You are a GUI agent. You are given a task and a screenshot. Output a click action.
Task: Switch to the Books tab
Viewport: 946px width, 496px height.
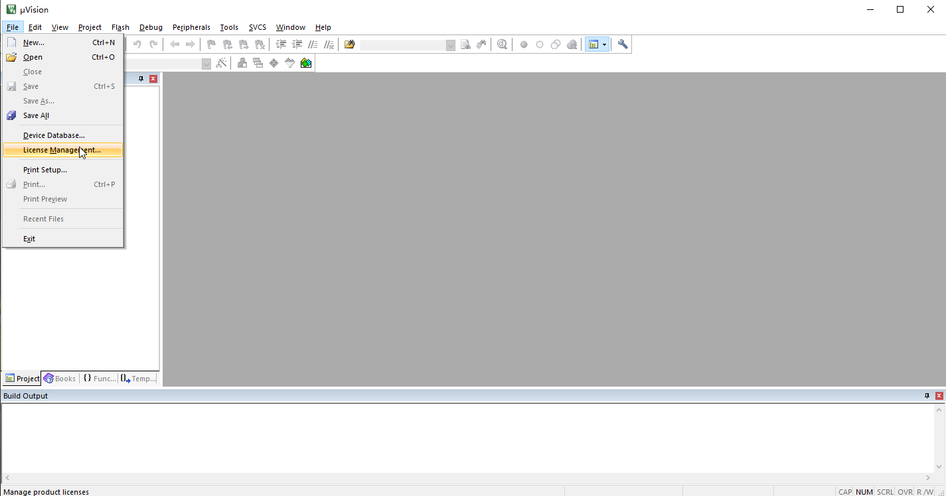point(60,379)
